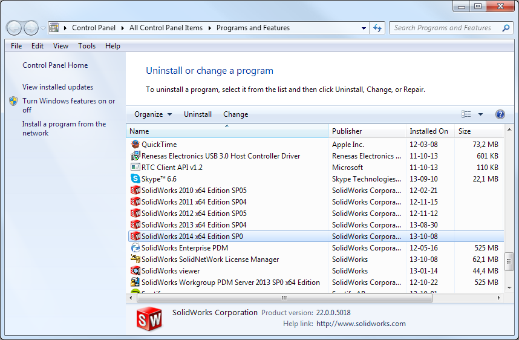Viewport: 519px width, 340px height.
Task: Click the Renesas USB 3.0 driver icon
Action: [135, 155]
